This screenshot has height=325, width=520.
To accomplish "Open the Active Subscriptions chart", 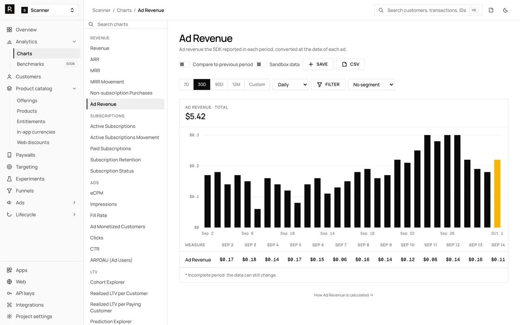I will [x=126, y=126].
